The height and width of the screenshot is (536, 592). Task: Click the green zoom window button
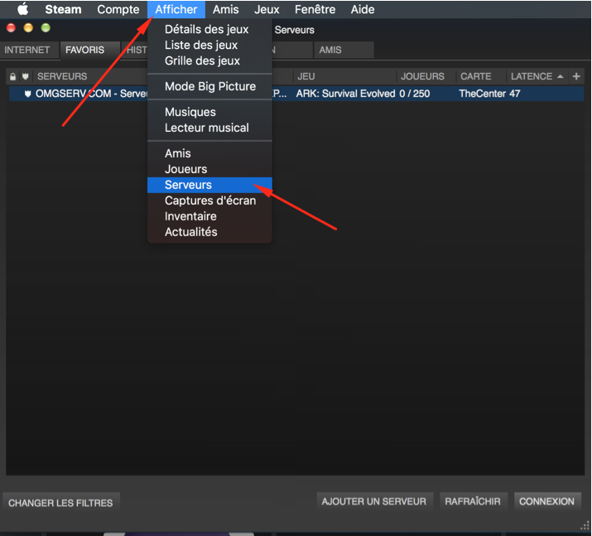tap(46, 28)
